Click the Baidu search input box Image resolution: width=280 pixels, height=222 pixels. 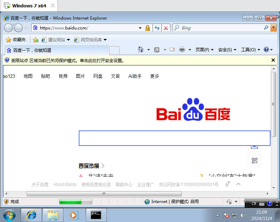click(x=174, y=138)
